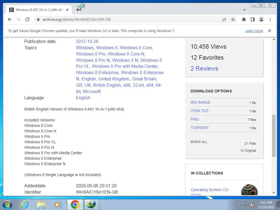Image resolution: width=280 pixels, height=210 pixels.
Task: Open the gears collection thumbnail
Action: (x=249, y=190)
